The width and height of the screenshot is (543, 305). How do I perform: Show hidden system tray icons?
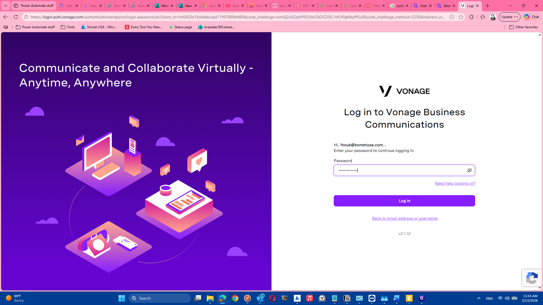(479, 298)
